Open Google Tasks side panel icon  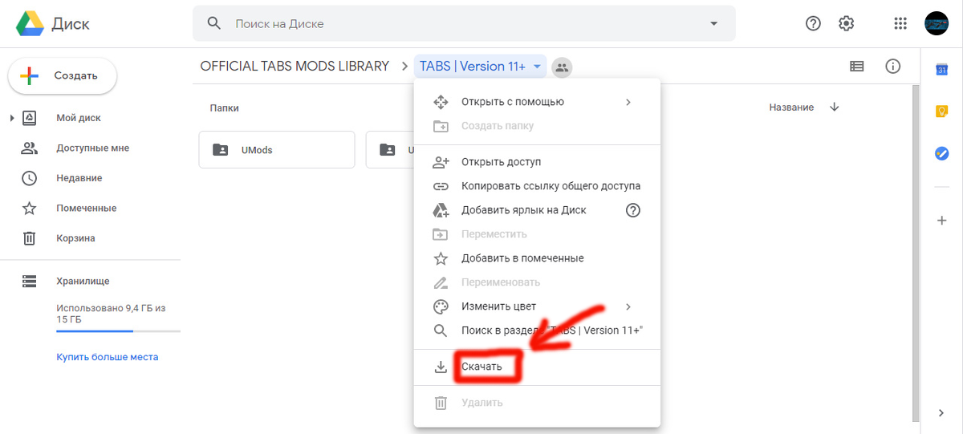tap(942, 153)
